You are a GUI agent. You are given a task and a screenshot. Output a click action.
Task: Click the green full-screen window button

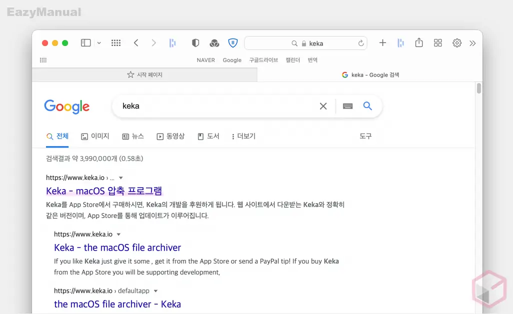(65, 43)
